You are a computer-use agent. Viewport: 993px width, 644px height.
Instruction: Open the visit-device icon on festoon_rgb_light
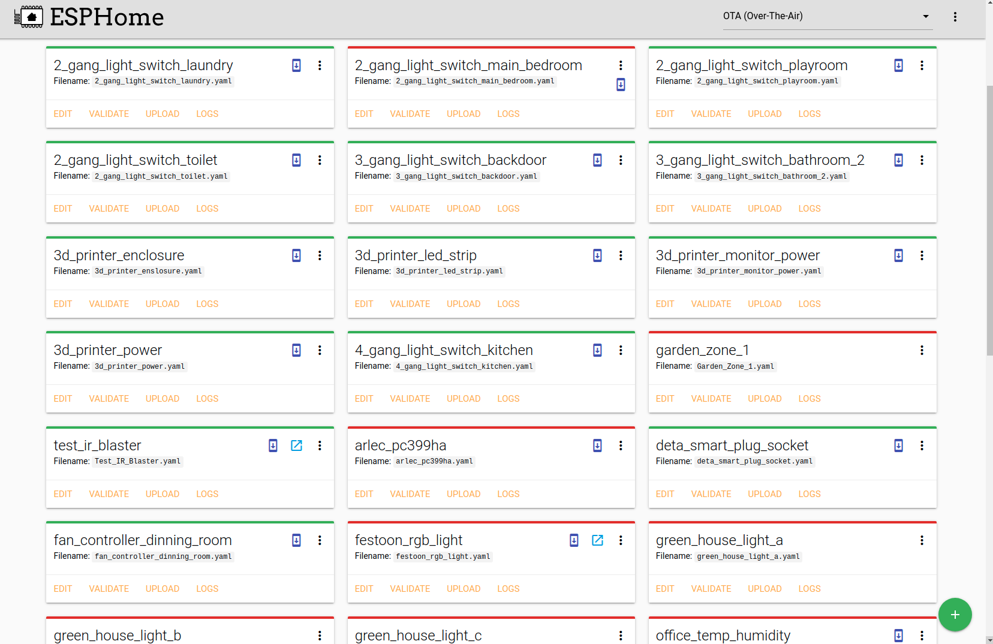point(598,540)
